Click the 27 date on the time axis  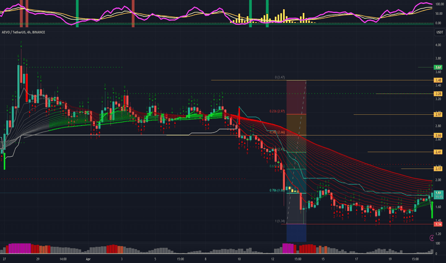(x=4, y=259)
